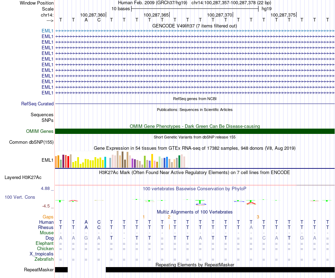This screenshot has height=278, width=335.
Task: Click Publications: Sequences in Scientific Articles title
Action: pyautogui.click(x=195, y=110)
